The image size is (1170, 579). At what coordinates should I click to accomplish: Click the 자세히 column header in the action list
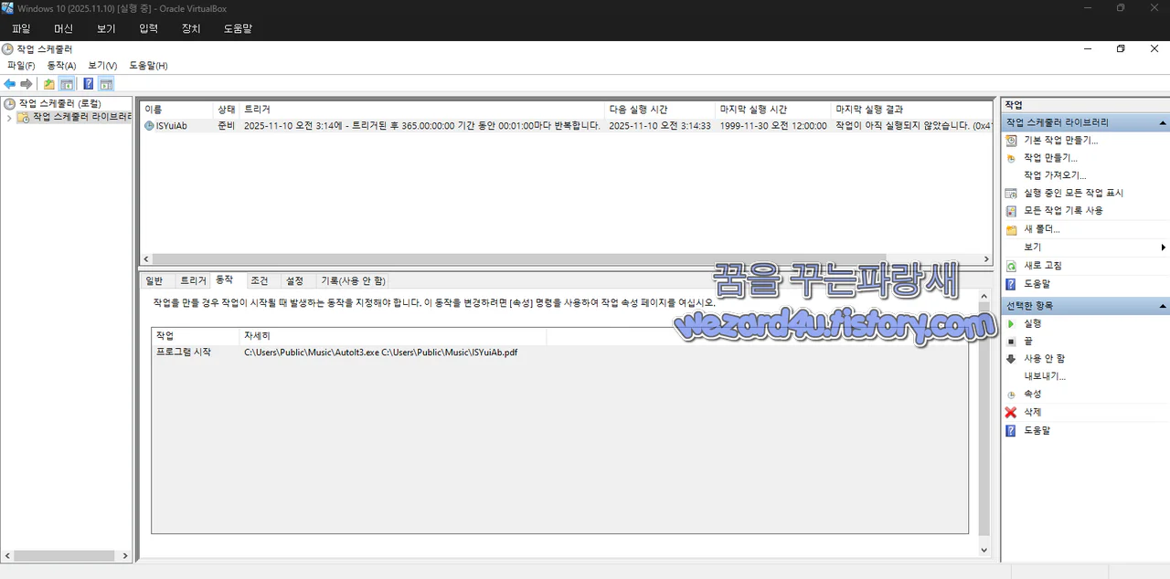point(392,336)
